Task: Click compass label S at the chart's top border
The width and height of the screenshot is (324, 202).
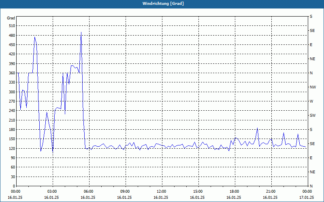Action: pyautogui.click(x=311, y=17)
